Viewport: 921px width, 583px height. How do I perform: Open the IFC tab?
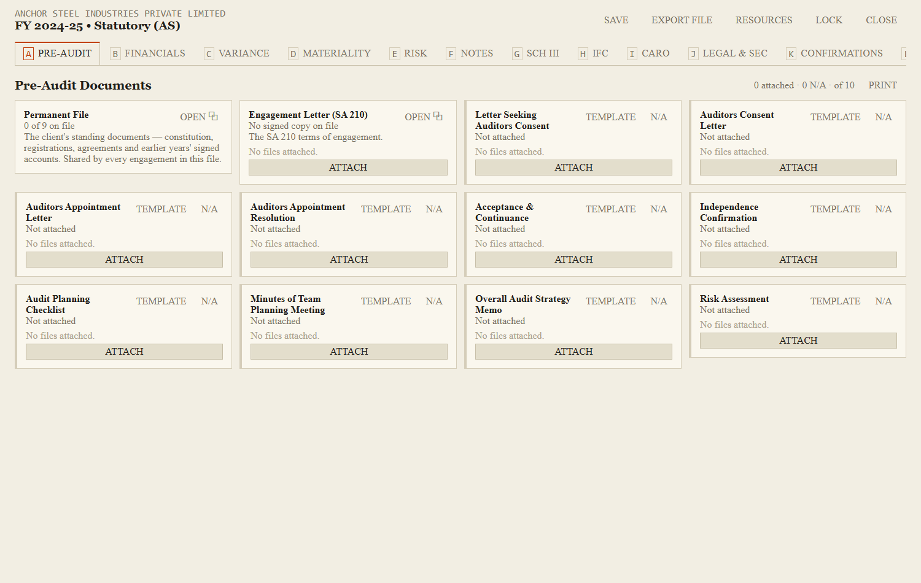coord(593,53)
